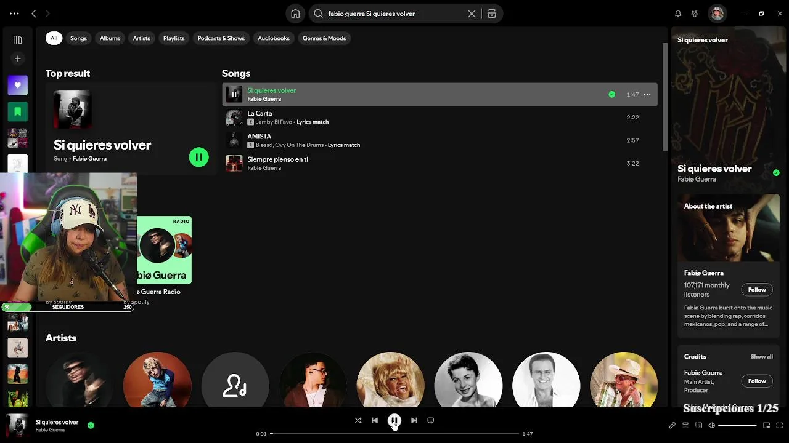The image size is (789, 443).
Task: Open the About the artist card
Action: point(729,266)
